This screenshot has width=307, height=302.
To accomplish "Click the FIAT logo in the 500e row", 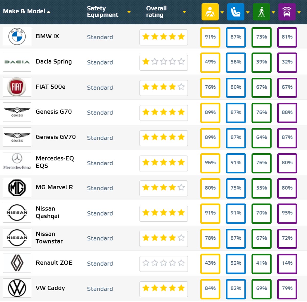I will click(17, 87).
